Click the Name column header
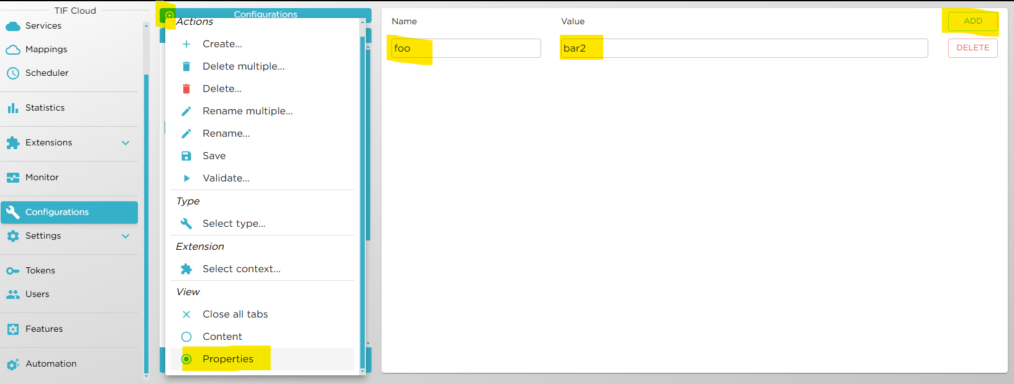Screen dimensions: 1014x384 coord(404,21)
